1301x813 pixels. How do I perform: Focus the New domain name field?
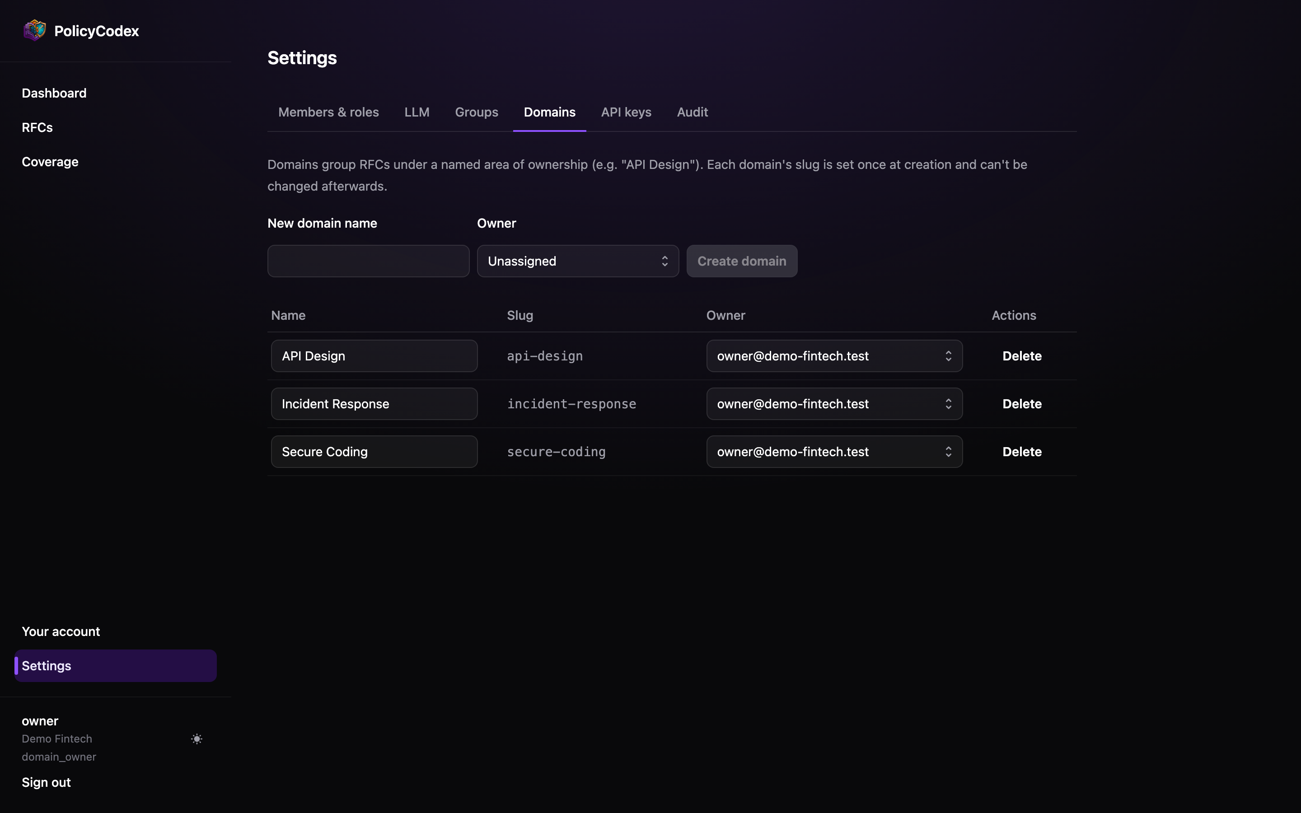(x=368, y=262)
